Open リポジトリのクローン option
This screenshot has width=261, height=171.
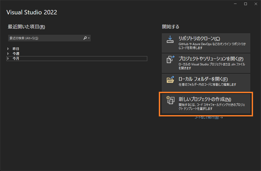(206, 43)
